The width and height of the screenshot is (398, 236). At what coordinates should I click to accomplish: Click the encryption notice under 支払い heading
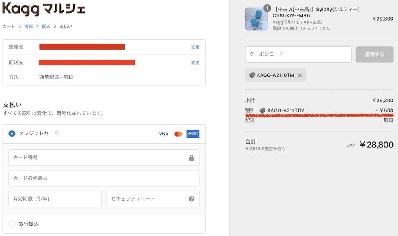click(54, 113)
